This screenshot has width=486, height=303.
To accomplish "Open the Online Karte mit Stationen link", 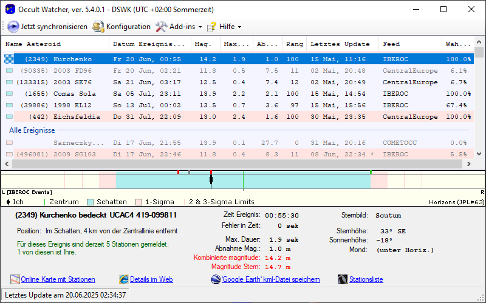I will (x=58, y=279).
